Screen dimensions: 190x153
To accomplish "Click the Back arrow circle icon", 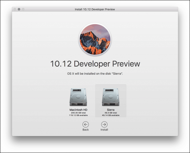I will point(85,124).
